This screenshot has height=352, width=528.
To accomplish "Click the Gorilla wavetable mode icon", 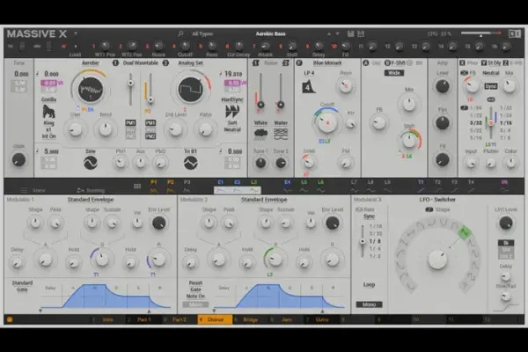I will click(51, 113).
